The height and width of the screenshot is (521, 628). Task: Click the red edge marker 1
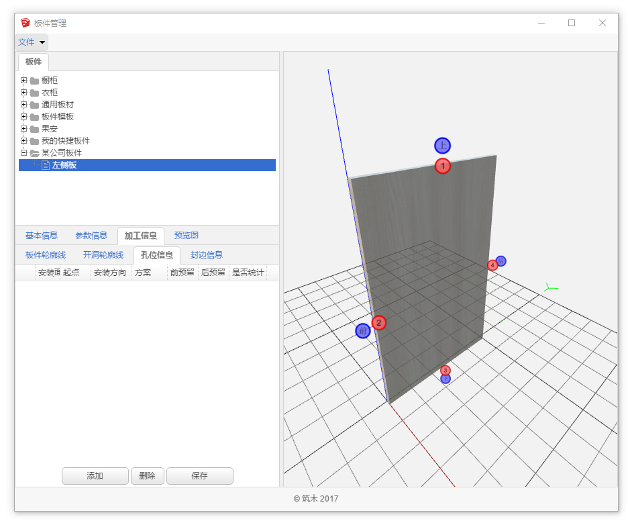pos(442,166)
